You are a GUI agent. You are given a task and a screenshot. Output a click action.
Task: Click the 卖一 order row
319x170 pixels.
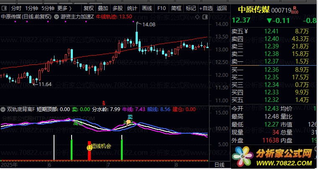click(x=274, y=61)
